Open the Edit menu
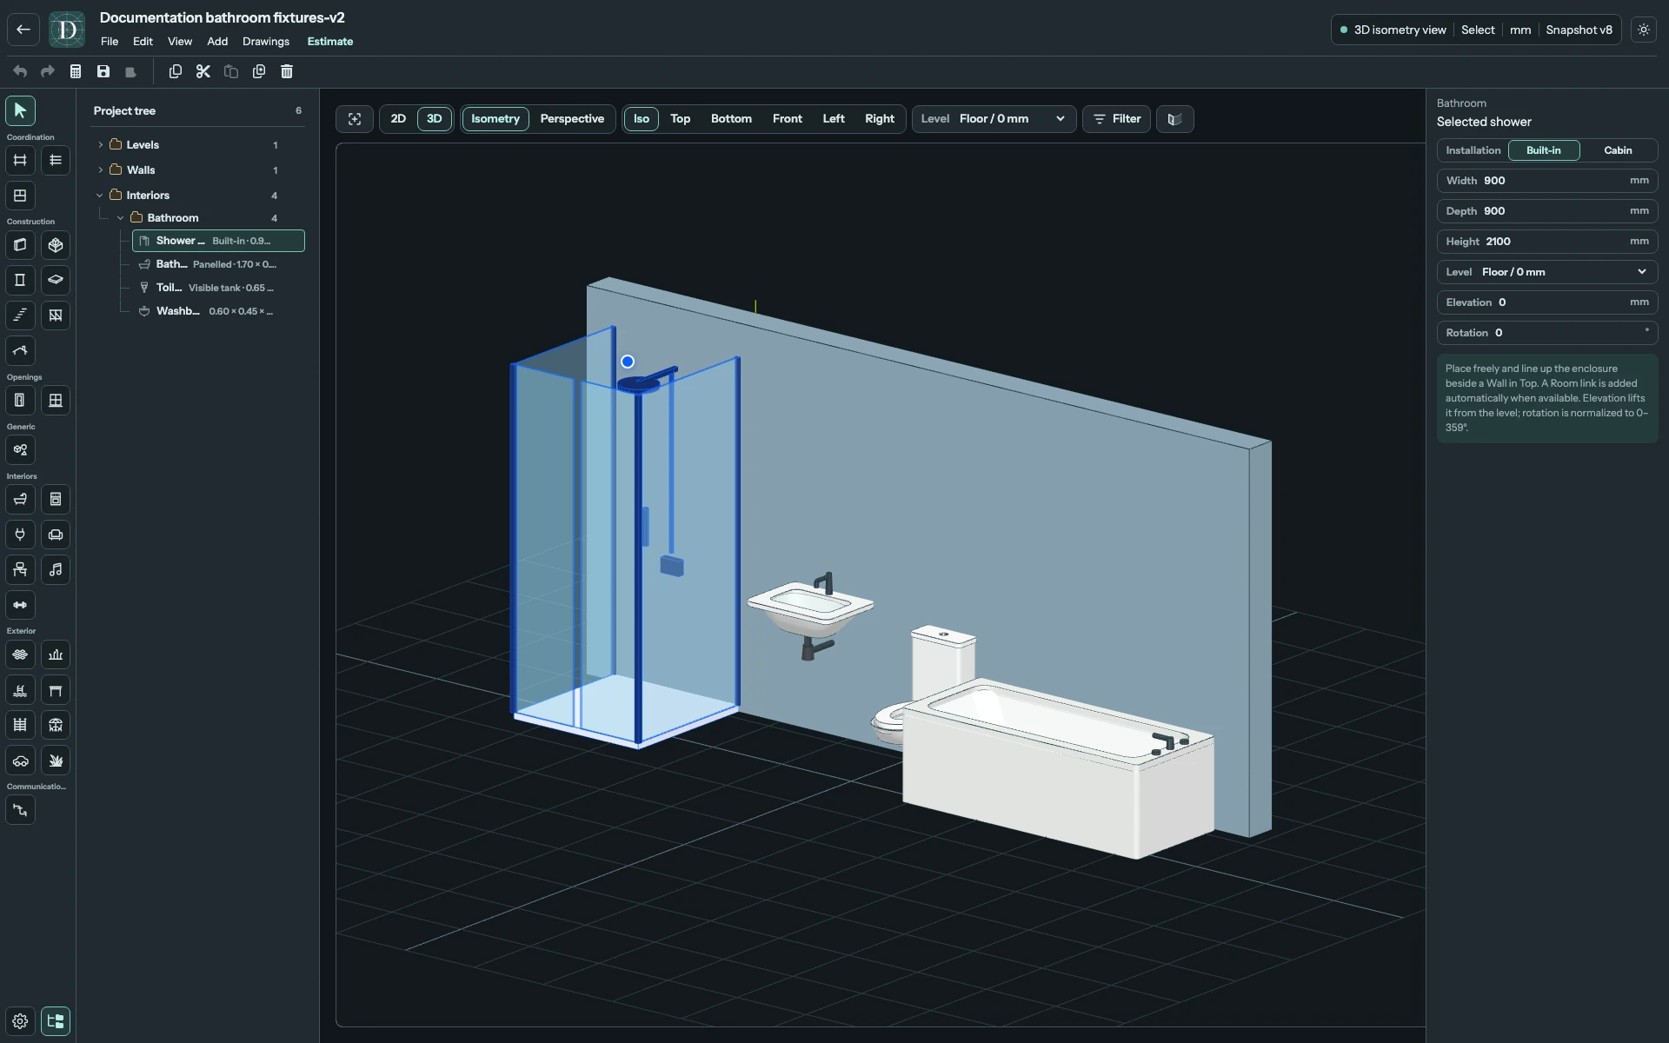 point(143,42)
